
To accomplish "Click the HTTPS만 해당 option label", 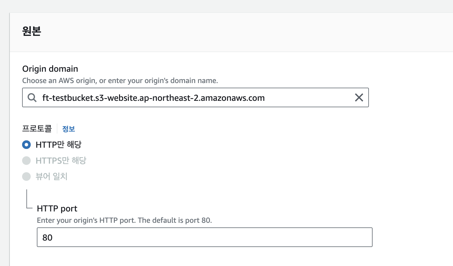I will pyautogui.click(x=61, y=161).
